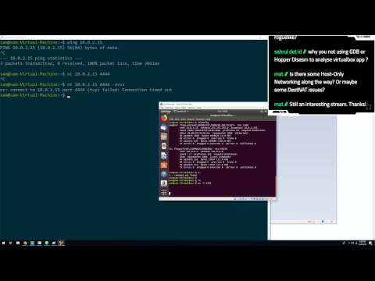Image resolution: width=375 pixels, height=281 pixels.
Task: Click the 'nc -l 4444' line in Ubuntu terminal
Action: pos(190,183)
